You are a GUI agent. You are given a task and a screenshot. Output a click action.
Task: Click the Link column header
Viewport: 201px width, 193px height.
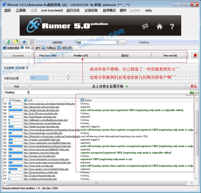coord(52,100)
